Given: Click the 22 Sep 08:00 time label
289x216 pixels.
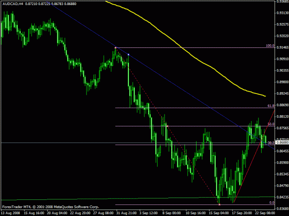Looking at the screenshot, I should click(x=265, y=213).
